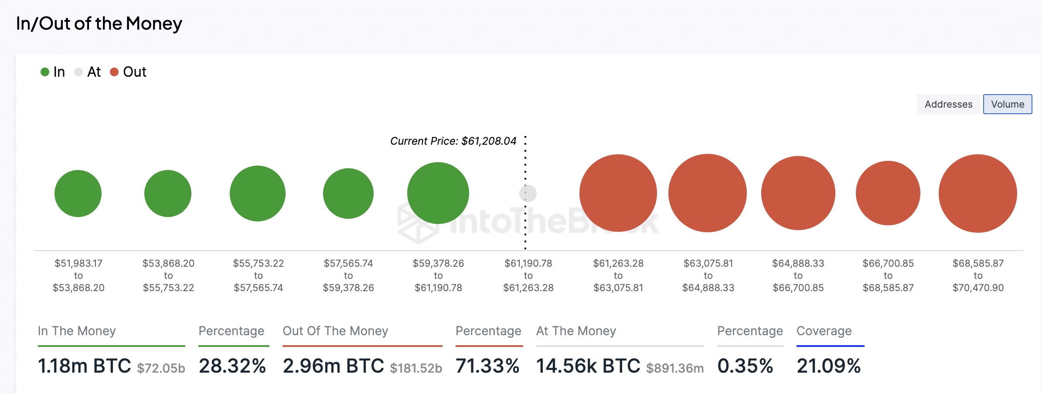
Task: Toggle the green In legend item
Action: point(53,72)
